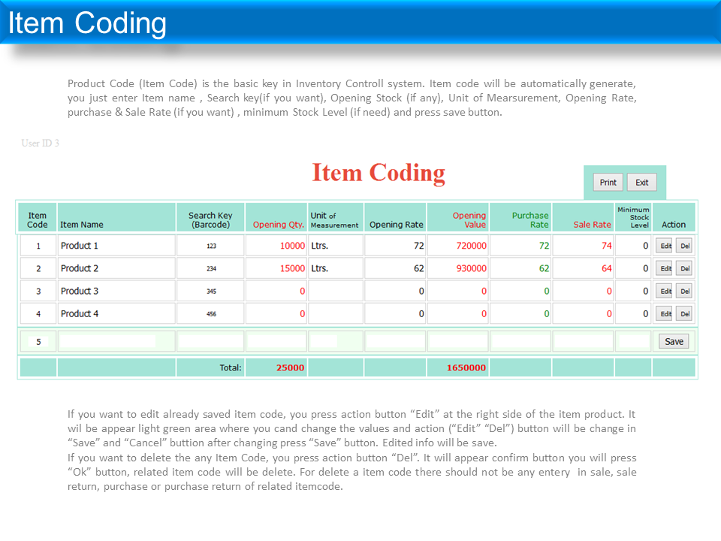Screen dimensions: 721x541
Task: Delete the Product 2 entry
Action: point(684,268)
